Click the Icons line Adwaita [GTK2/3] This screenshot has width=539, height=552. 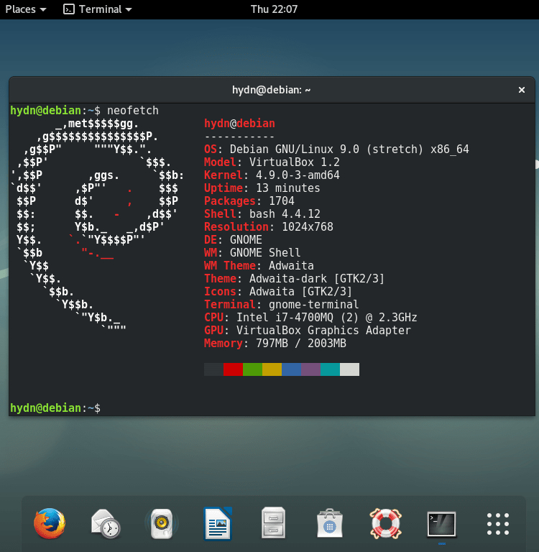coord(278,292)
